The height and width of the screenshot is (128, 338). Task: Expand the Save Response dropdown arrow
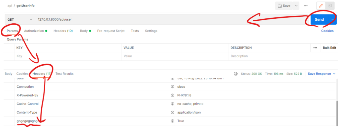334,74
